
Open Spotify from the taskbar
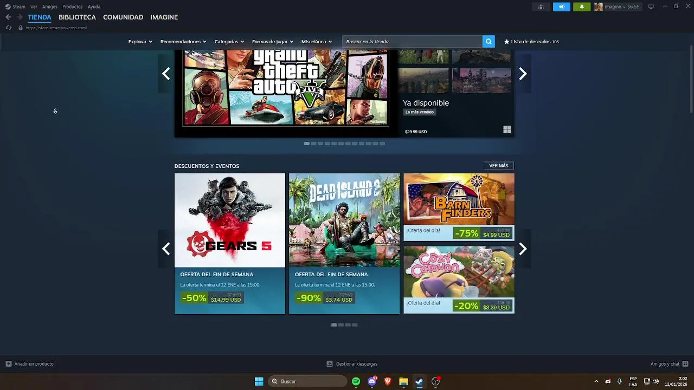(356, 381)
